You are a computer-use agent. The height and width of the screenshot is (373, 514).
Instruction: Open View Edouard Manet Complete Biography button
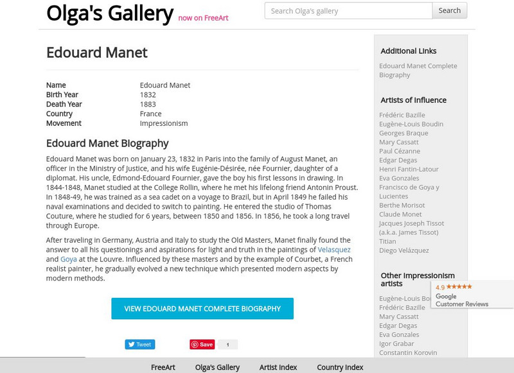(x=202, y=309)
